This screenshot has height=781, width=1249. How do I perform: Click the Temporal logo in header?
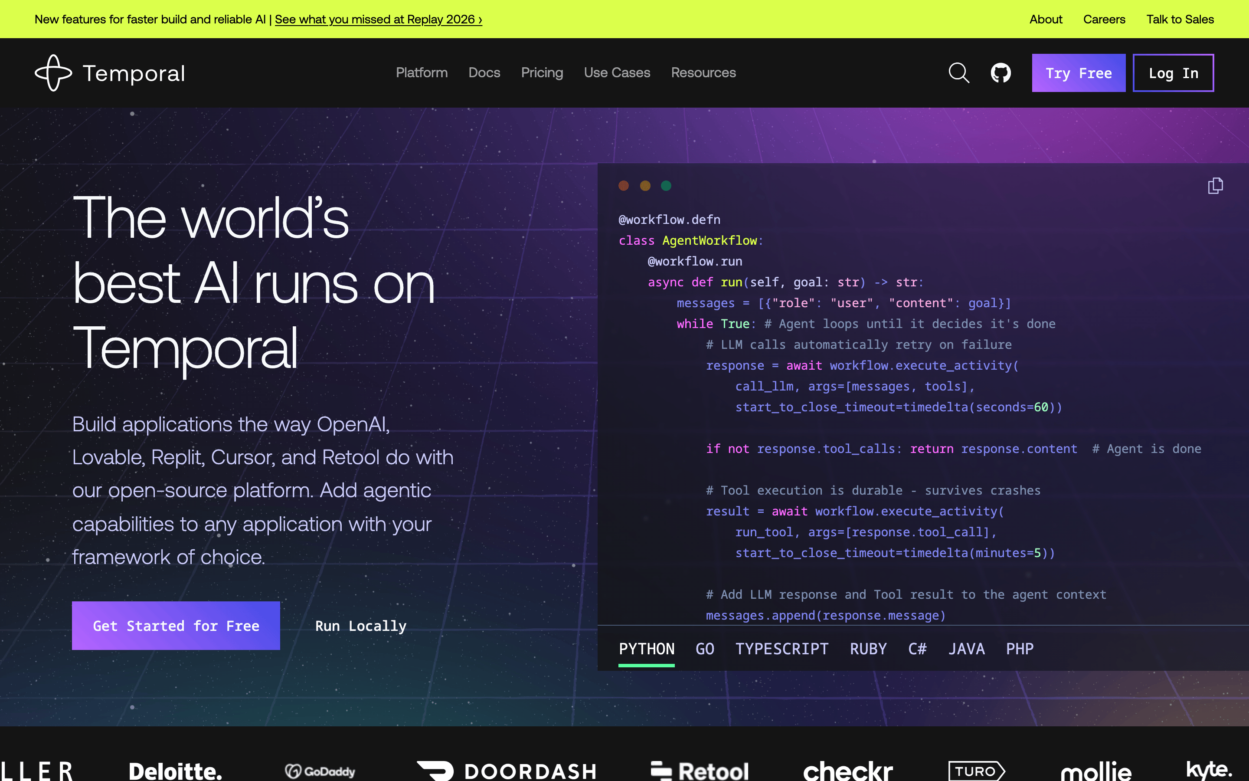click(x=109, y=73)
